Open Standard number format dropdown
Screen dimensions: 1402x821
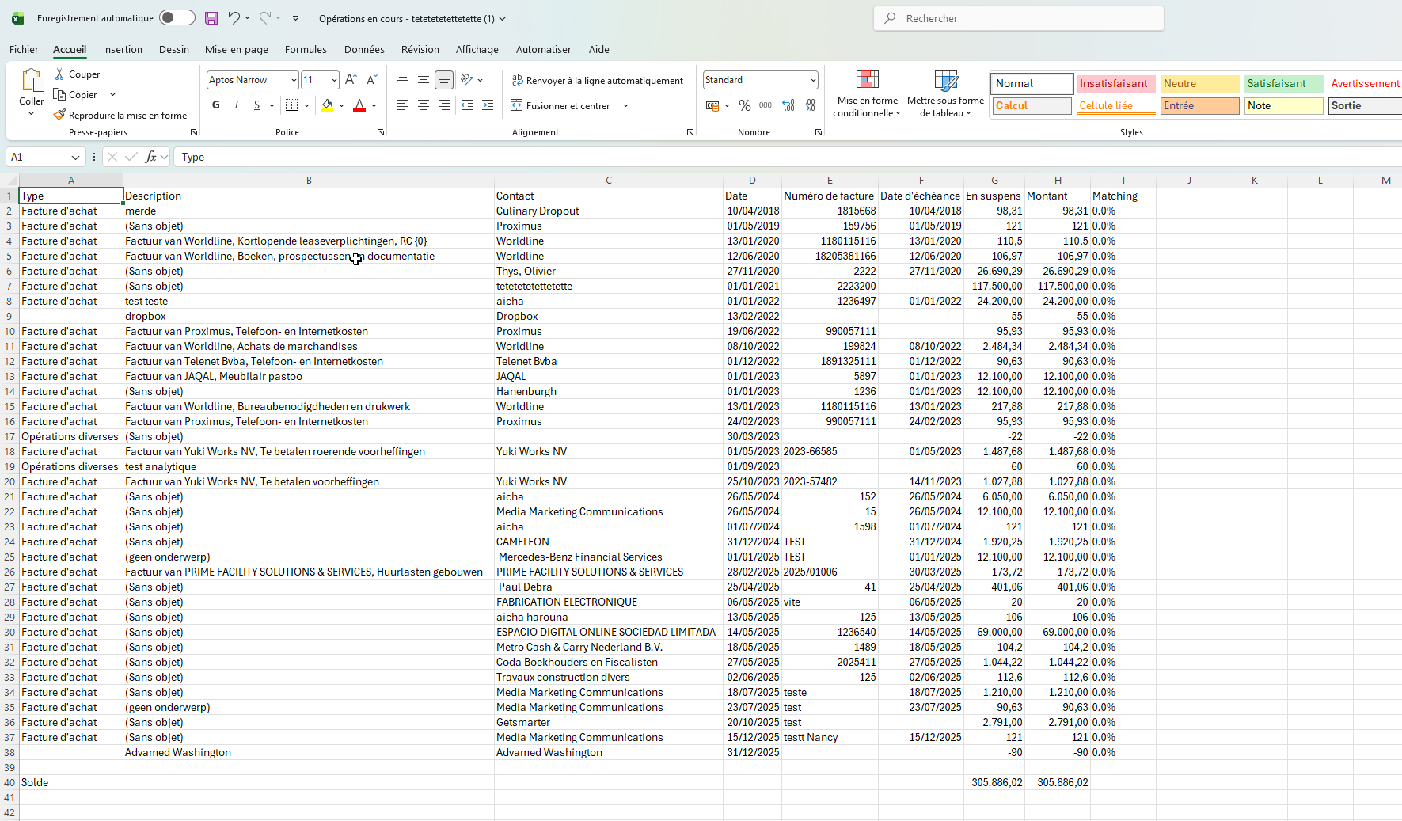(x=813, y=80)
